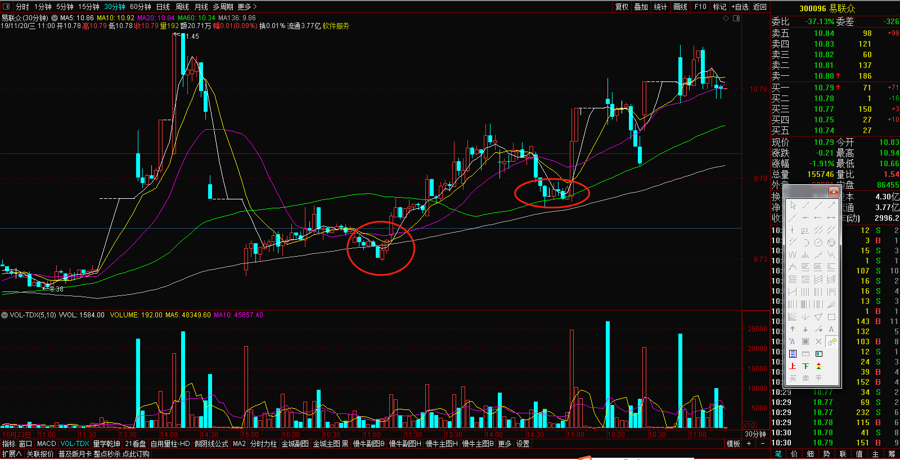Open the blue lines list icon in palette

click(x=793, y=354)
